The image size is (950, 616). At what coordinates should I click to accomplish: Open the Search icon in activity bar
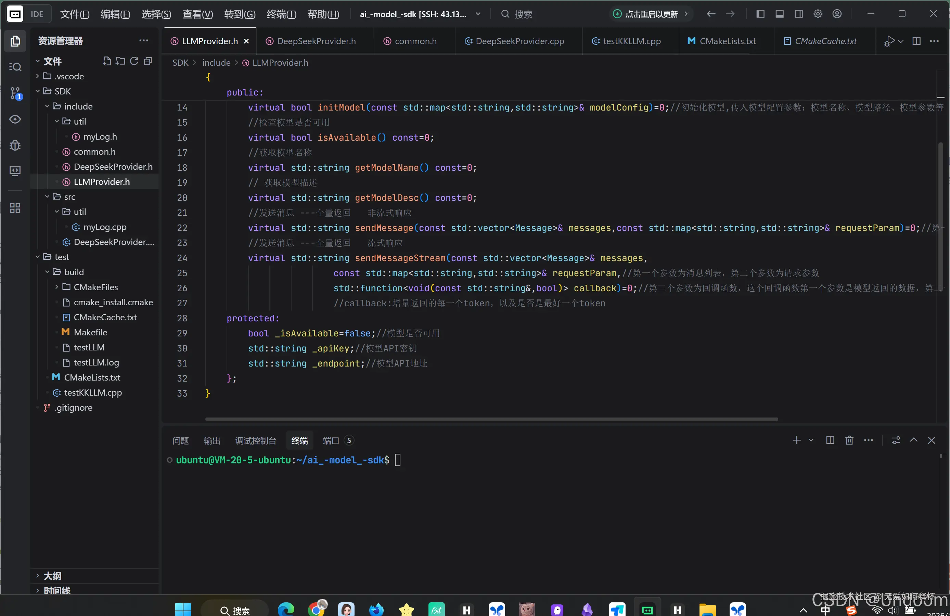15,67
